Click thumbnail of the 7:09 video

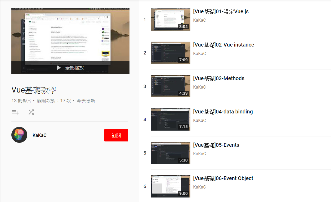pyautogui.click(x=171, y=53)
